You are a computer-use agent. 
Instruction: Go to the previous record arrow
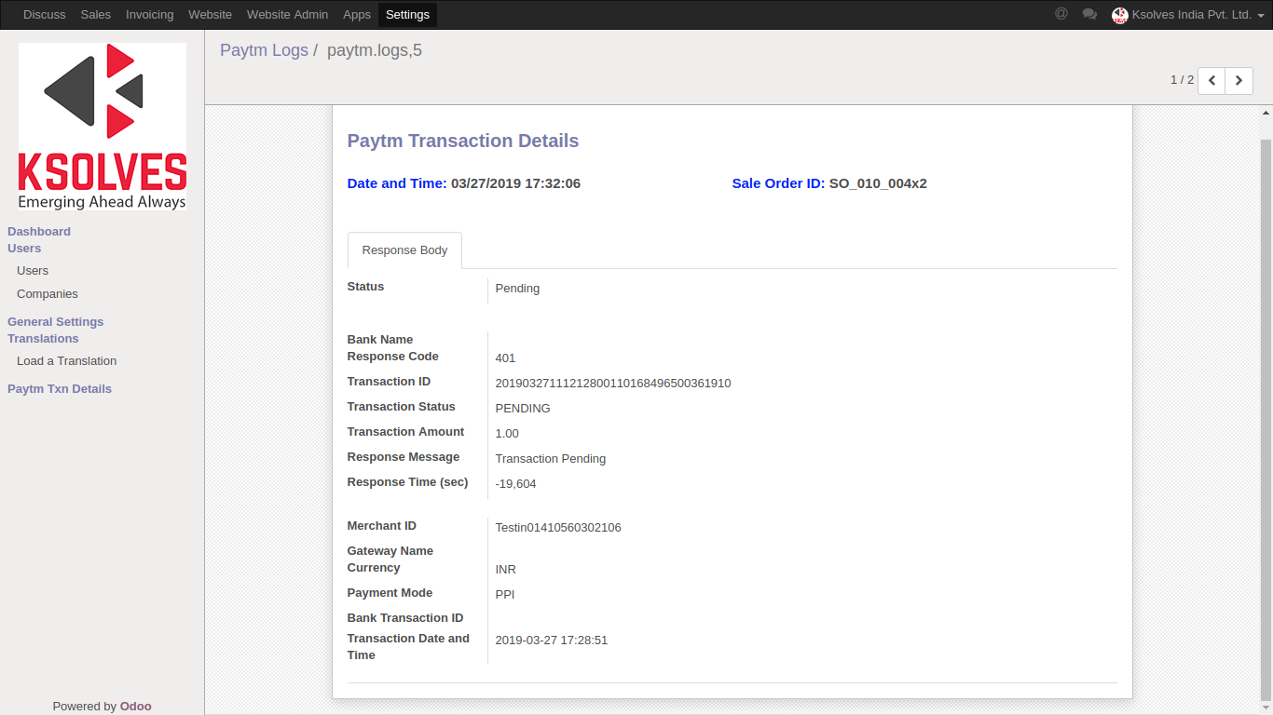tap(1211, 81)
